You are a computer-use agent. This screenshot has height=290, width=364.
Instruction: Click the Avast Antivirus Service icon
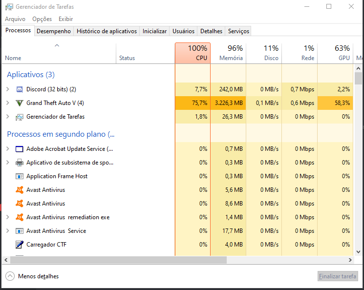click(x=20, y=231)
